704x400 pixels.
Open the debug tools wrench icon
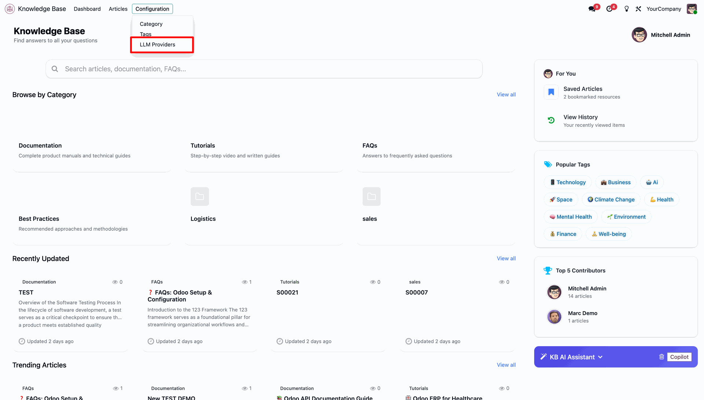pos(638,9)
